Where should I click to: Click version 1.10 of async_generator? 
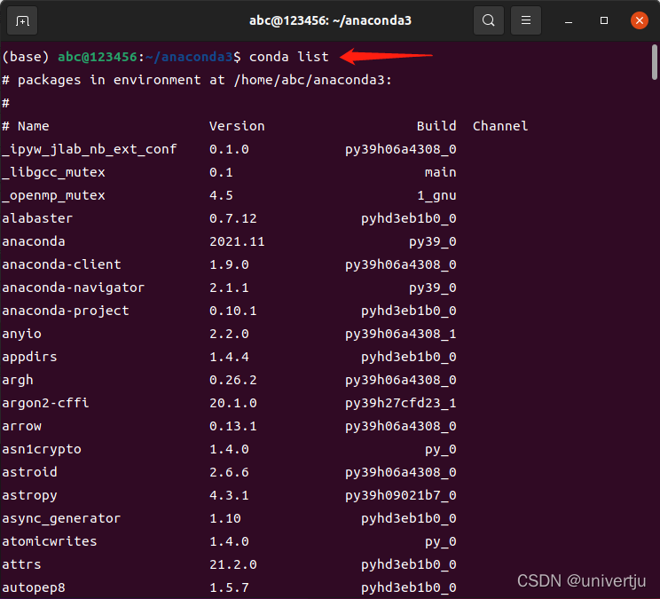[225, 518]
